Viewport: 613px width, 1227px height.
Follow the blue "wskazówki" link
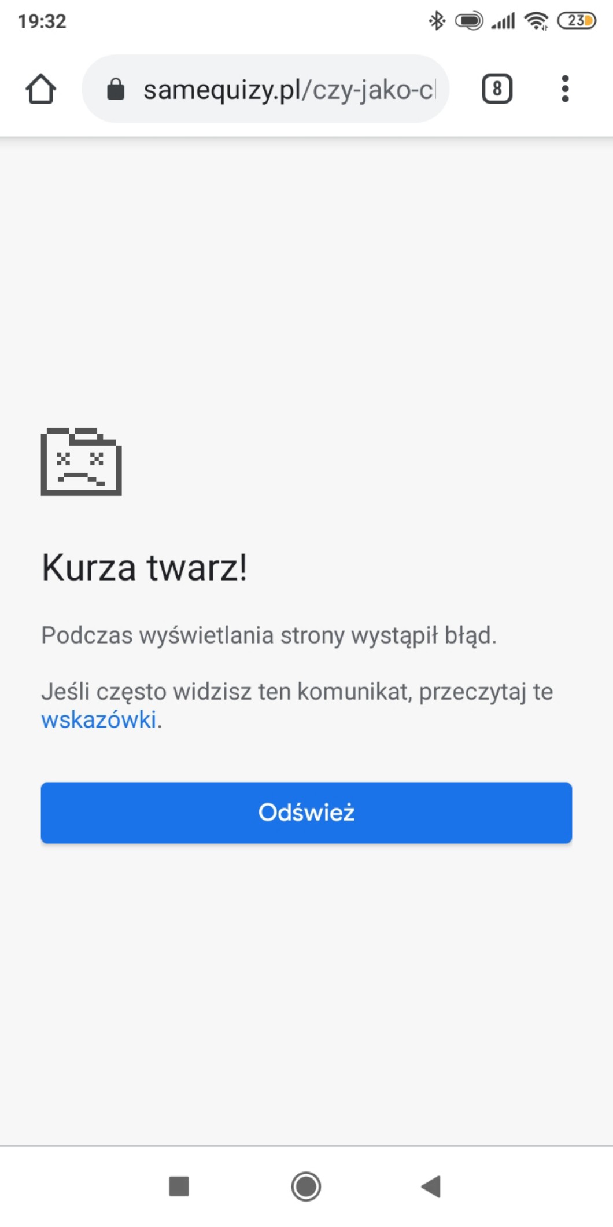(x=99, y=719)
